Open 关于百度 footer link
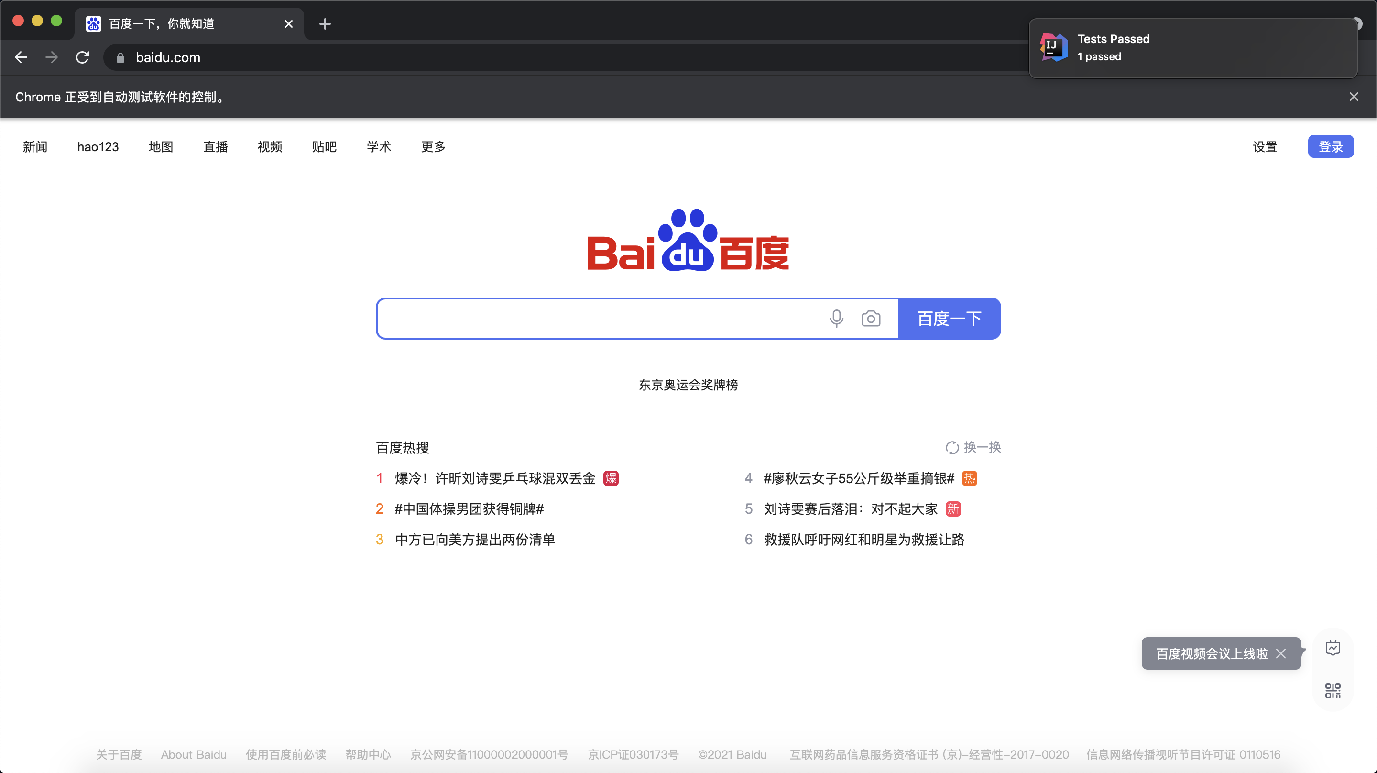The width and height of the screenshot is (1377, 773). [x=119, y=754]
